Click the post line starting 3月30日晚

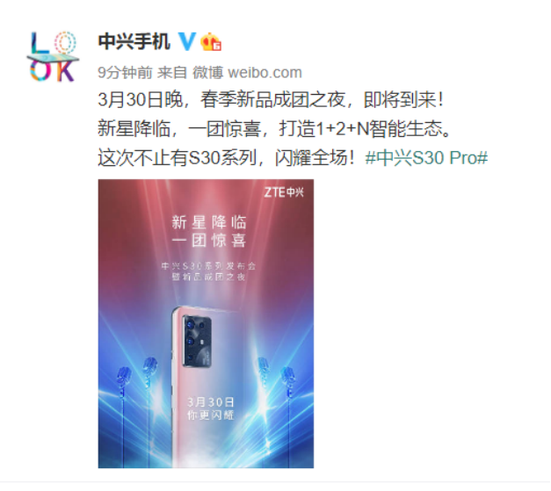click(271, 99)
